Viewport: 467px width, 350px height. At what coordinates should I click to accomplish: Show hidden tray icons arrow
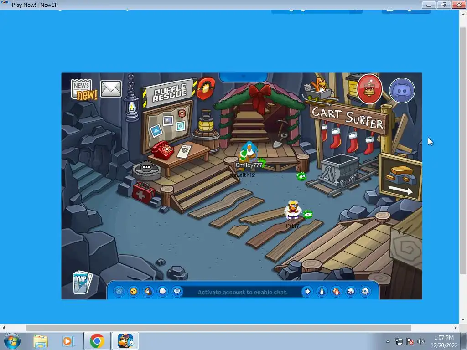tap(388, 341)
